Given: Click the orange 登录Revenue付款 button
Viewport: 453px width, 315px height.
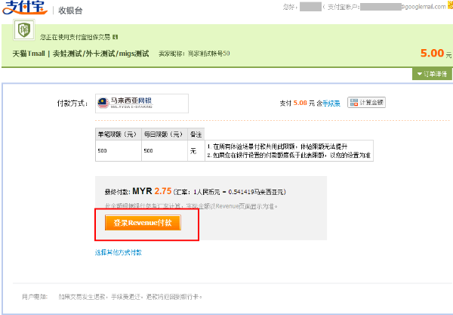Looking at the screenshot, I should click(142, 223).
